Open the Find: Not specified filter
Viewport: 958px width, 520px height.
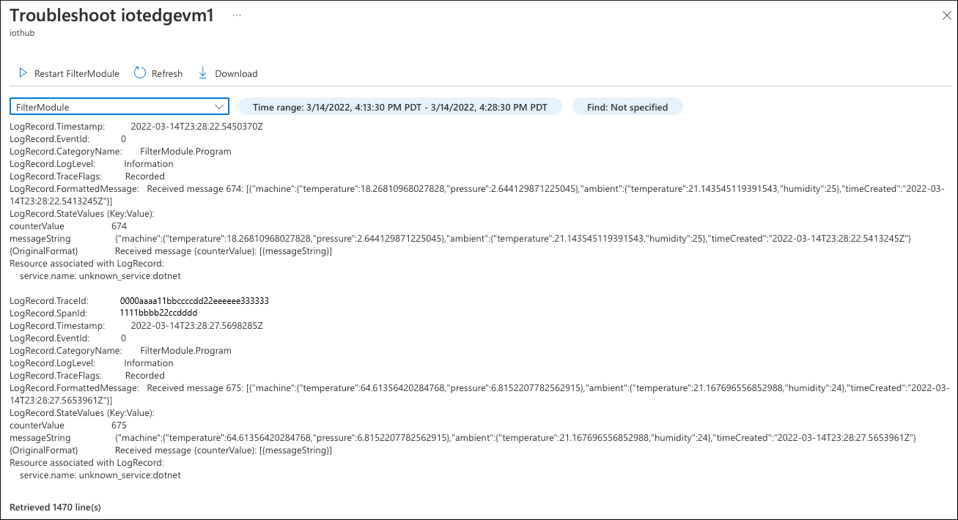(x=627, y=107)
